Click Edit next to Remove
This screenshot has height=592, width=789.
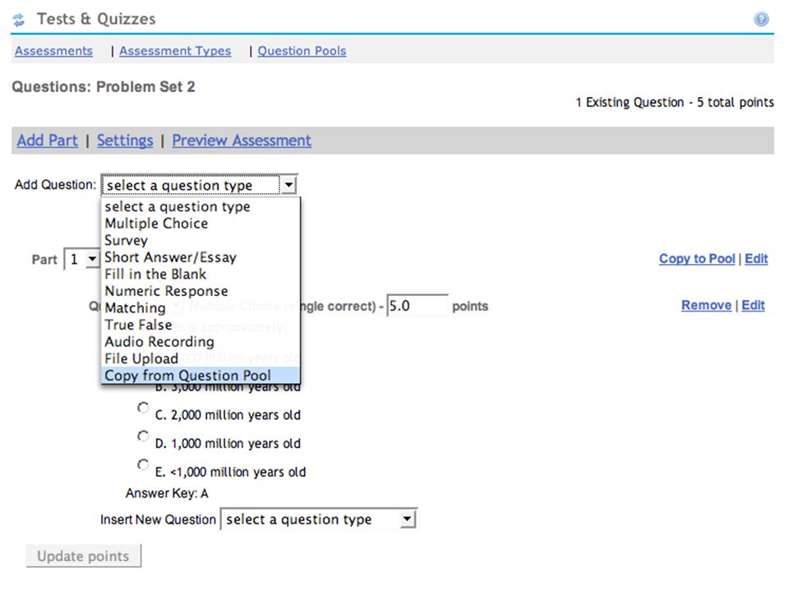(753, 305)
